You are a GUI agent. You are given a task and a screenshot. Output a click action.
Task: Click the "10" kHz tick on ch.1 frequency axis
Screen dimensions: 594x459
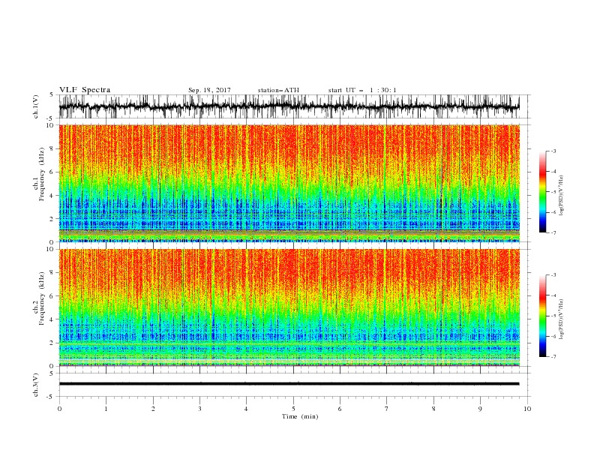click(x=49, y=125)
